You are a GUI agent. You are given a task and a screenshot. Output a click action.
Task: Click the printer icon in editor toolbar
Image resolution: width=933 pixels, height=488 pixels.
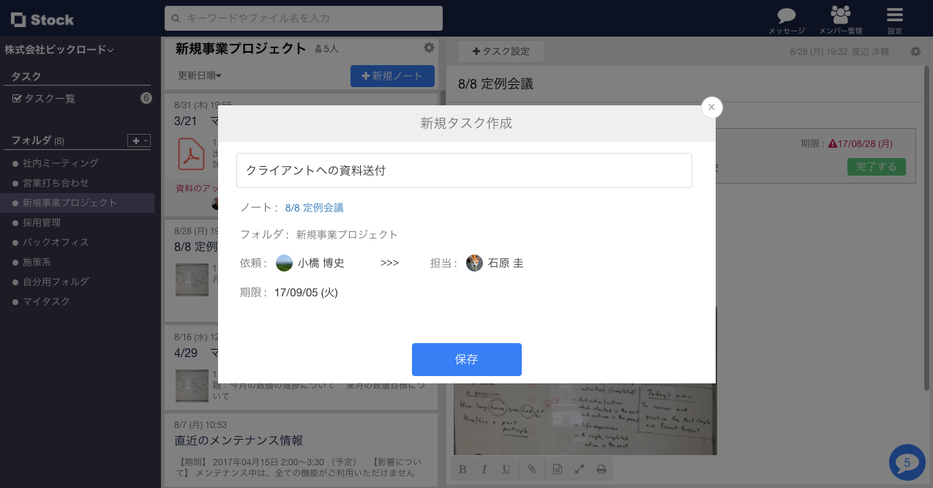pos(601,469)
